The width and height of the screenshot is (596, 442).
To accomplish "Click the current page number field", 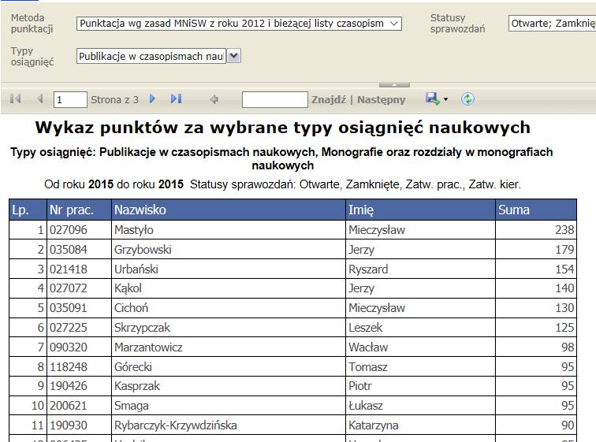I will click(x=70, y=99).
